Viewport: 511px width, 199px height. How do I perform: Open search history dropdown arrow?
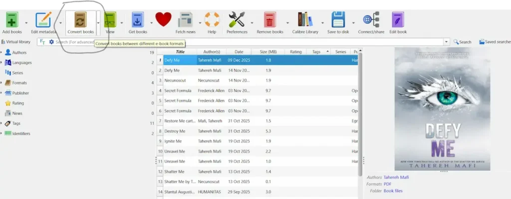[x=446, y=42]
